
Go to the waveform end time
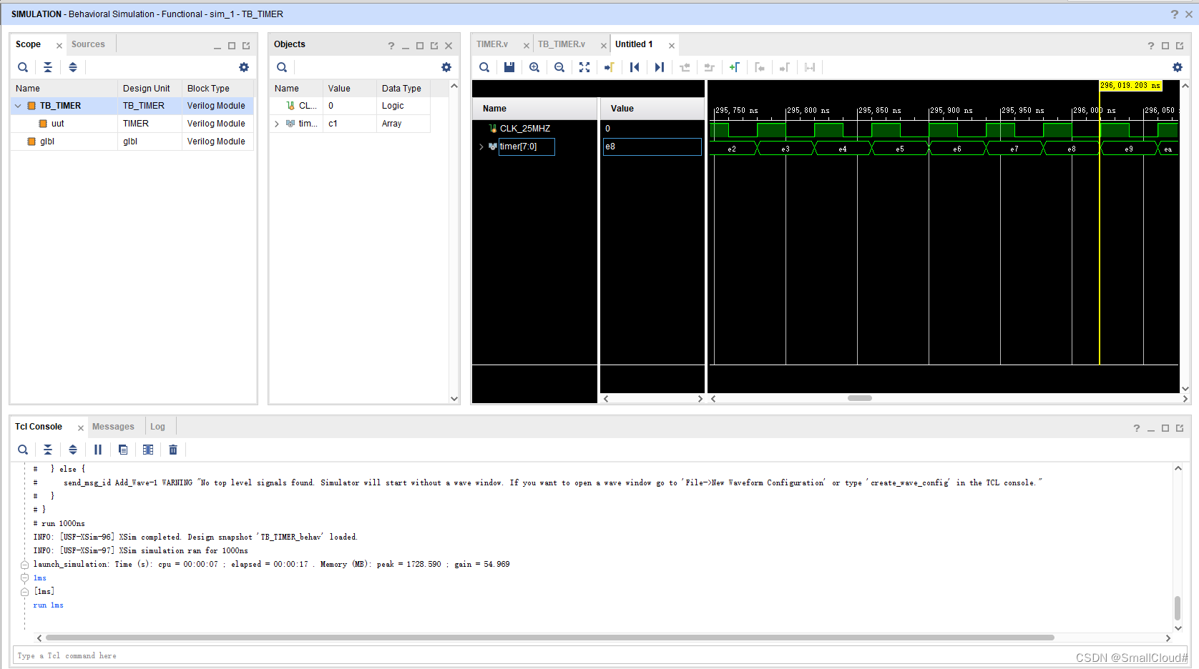click(x=660, y=67)
